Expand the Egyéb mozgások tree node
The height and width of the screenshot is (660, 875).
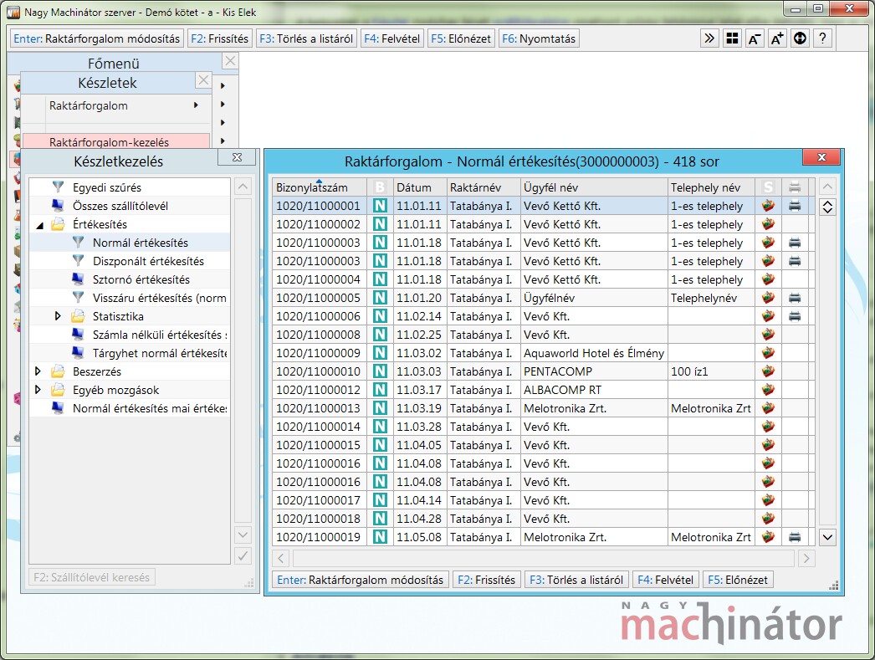coord(38,390)
